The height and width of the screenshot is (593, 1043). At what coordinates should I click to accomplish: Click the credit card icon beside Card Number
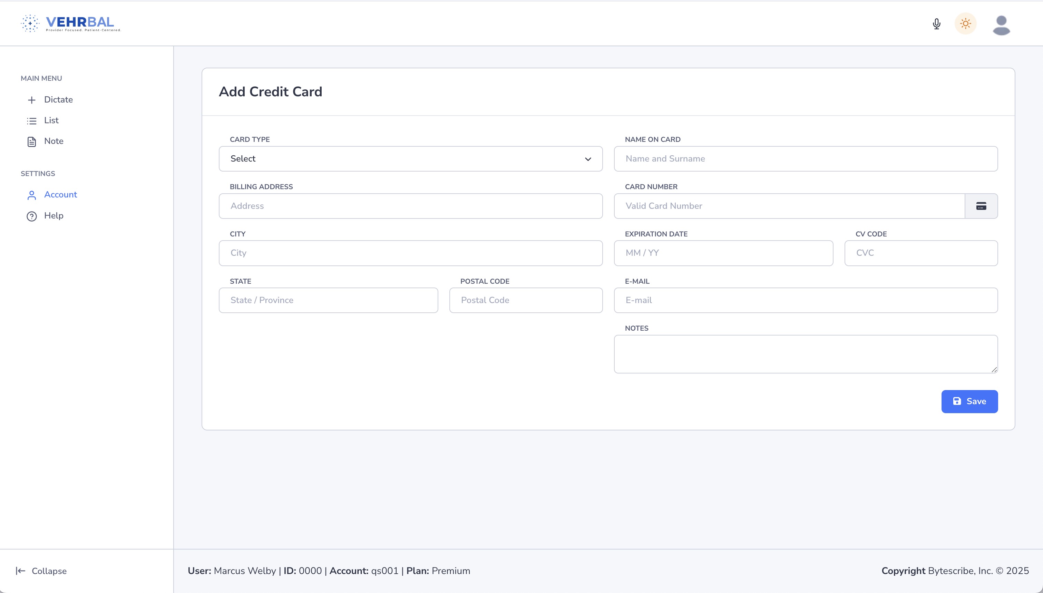pyautogui.click(x=982, y=206)
